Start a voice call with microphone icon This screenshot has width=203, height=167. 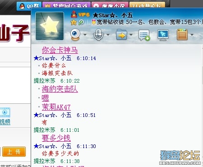[x=98, y=35]
